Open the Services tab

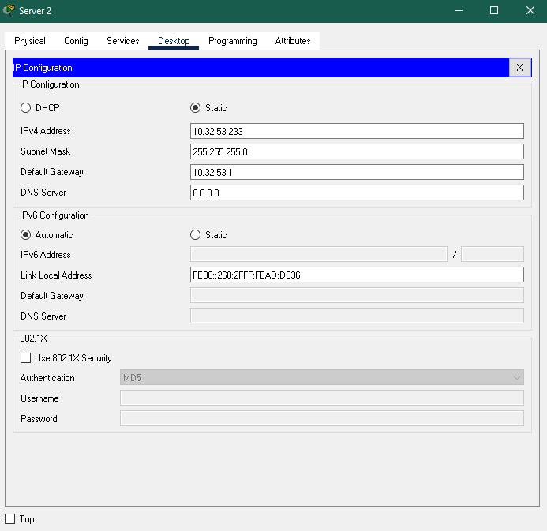(x=123, y=41)
